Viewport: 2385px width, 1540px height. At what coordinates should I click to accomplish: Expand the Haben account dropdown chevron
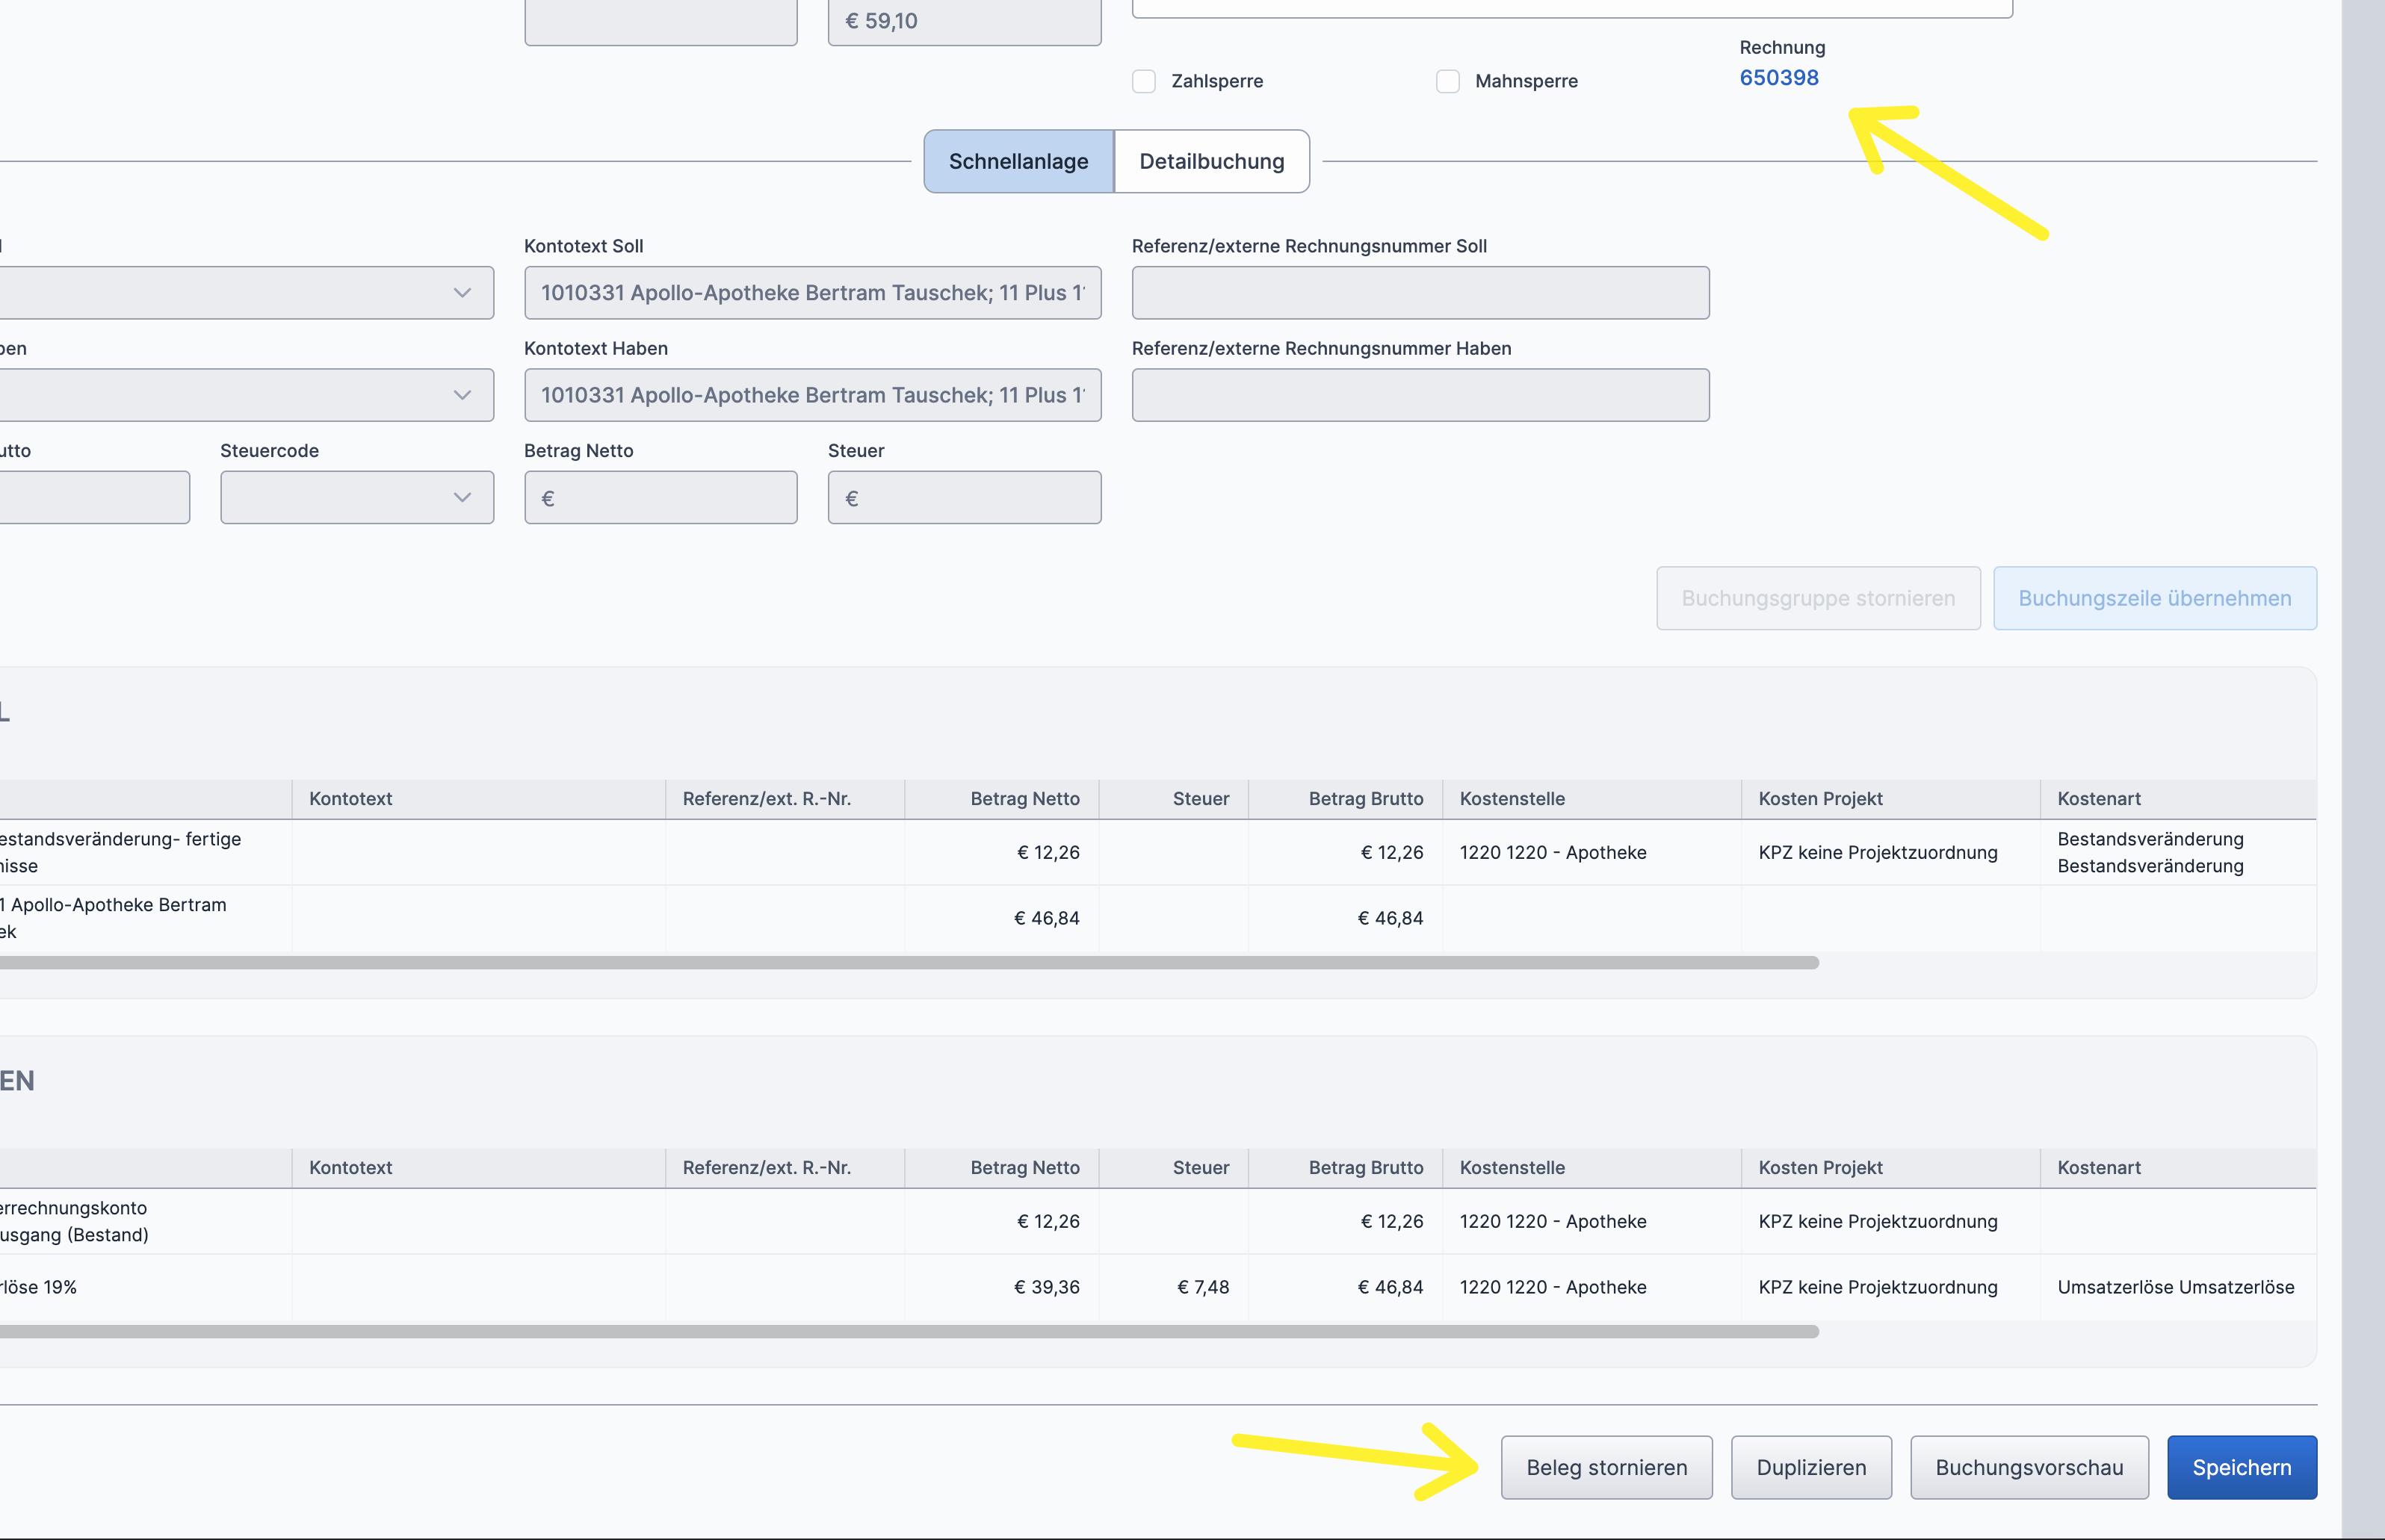point(463,395)
